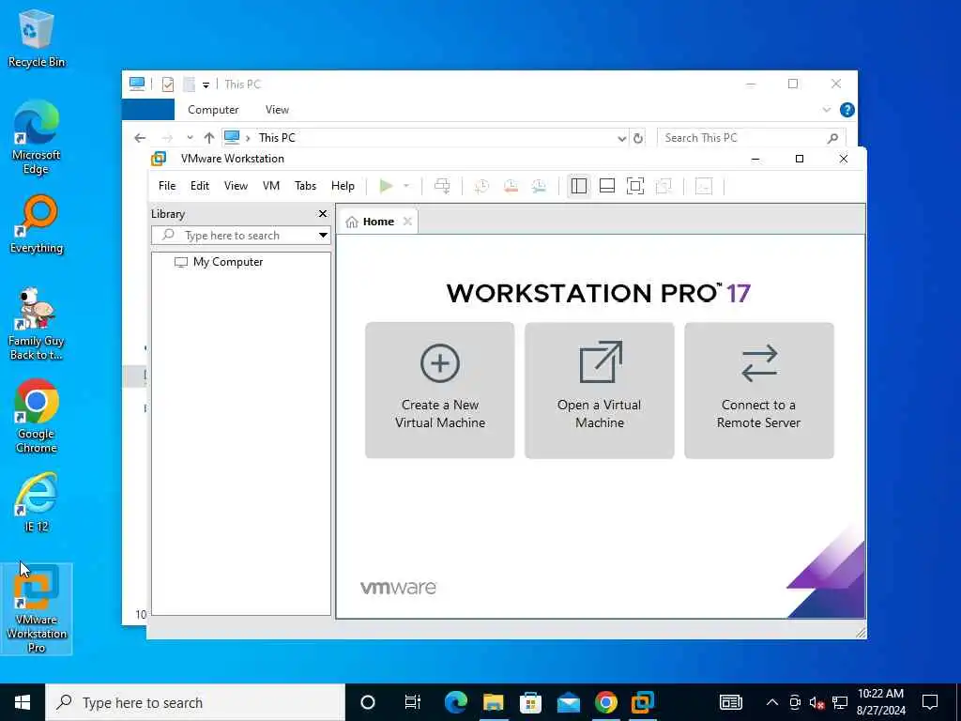Click Create a New Virtual Machine
This screenshot has height=721, width=961.
[x=440, y=391]
